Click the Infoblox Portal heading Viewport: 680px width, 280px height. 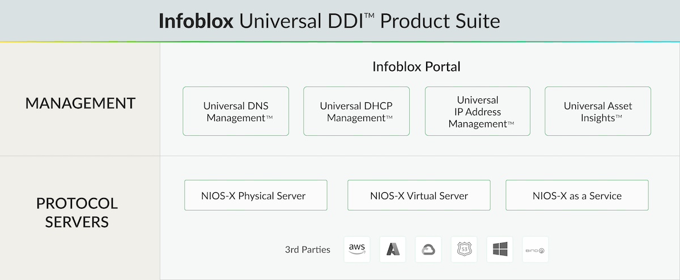point(416,67)
